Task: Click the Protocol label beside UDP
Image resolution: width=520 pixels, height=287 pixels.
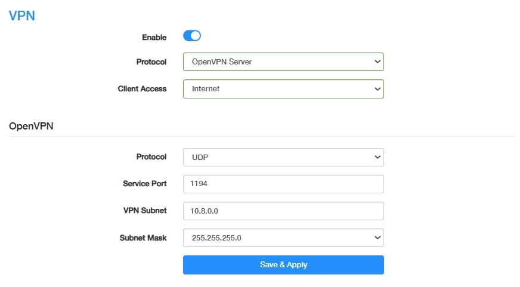Action: coord(151,157)
